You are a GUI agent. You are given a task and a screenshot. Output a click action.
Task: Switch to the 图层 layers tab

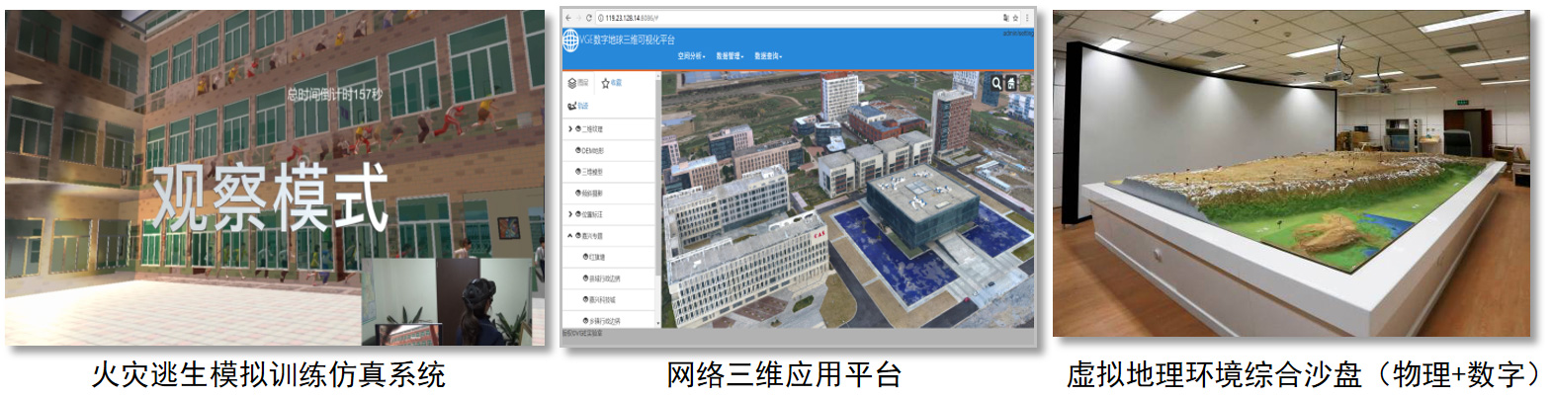(x=578, y=83)
